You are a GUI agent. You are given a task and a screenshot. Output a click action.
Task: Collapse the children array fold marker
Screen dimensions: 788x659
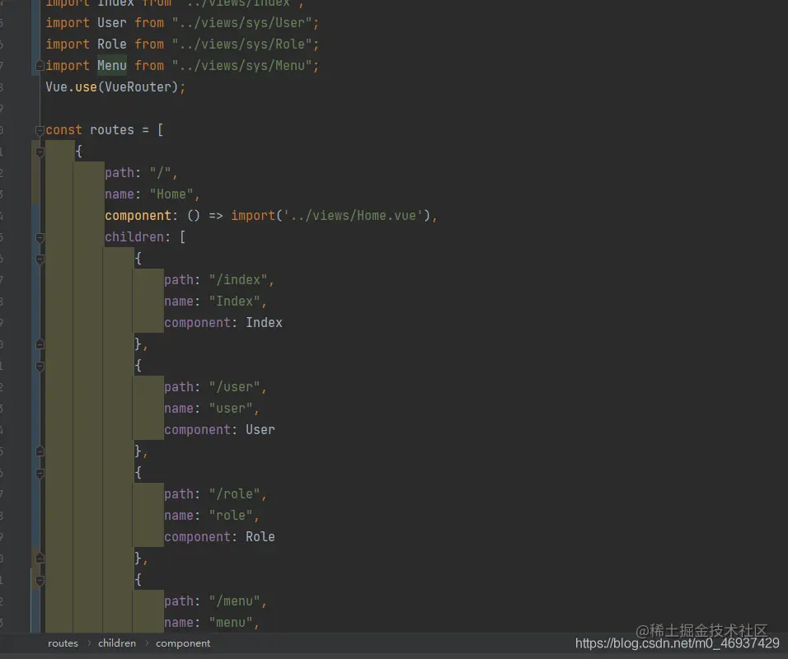pyautogui.click(x=40, y=237)
